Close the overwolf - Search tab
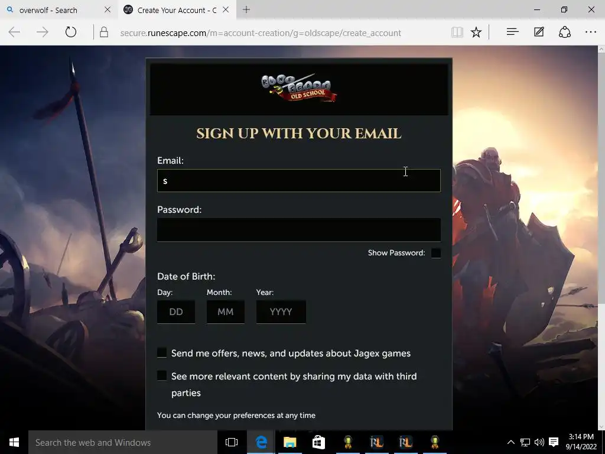 [x=108, y=9]
